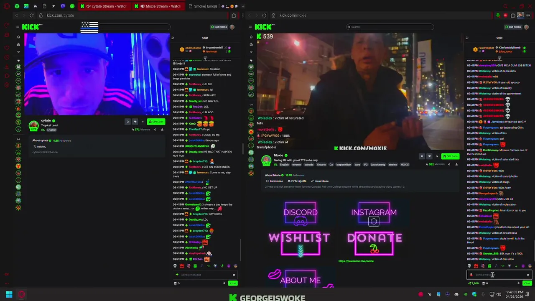The width and height of the screenshot is (535, 301).
Task: Click green Chat send button in cytate chat
Action: 233,283
